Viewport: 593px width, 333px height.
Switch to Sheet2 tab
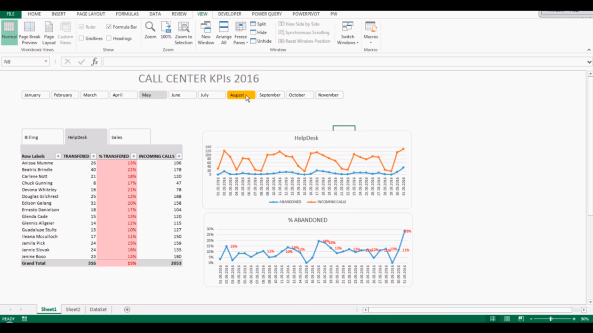tap(73, 310)
